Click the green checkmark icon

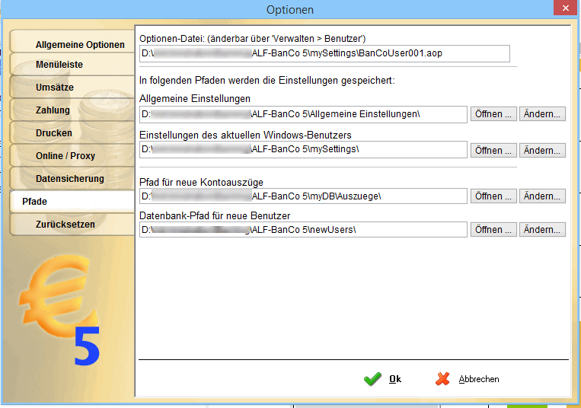(372, 379)
